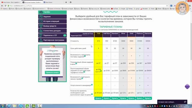
Task: Click the Привязать аккаунт banner button
Action: (x=52, y=73)
